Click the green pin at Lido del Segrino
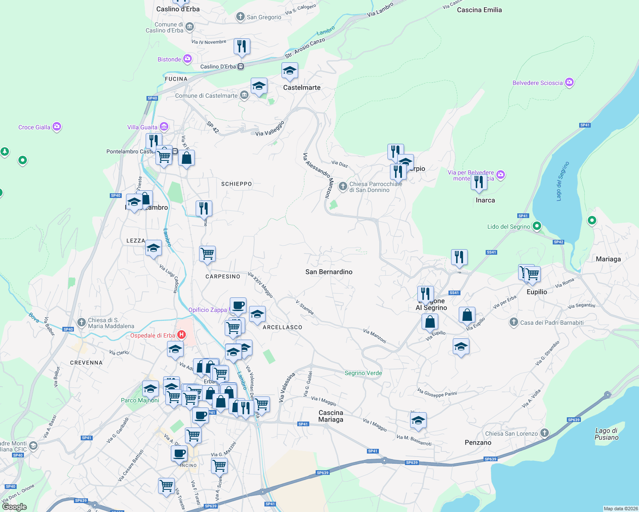Image resolution: width=639 pixels, height=512 pixels. 537,226
